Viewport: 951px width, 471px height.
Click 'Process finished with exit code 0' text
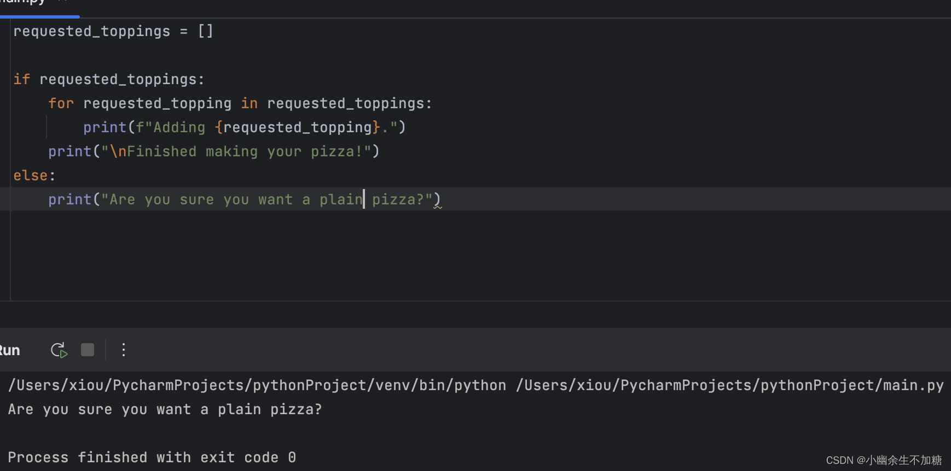click(152, 457)
